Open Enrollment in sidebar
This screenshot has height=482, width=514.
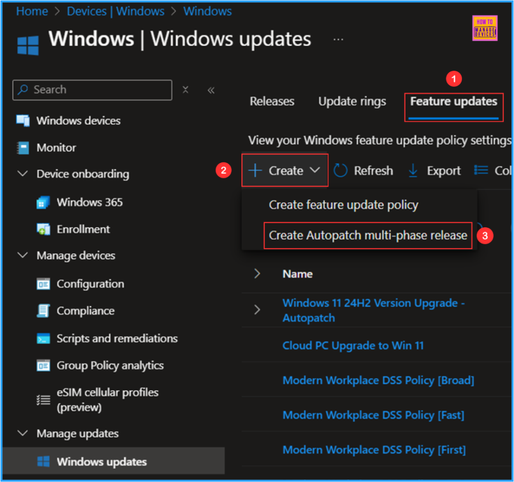click(x=83, y=229)
